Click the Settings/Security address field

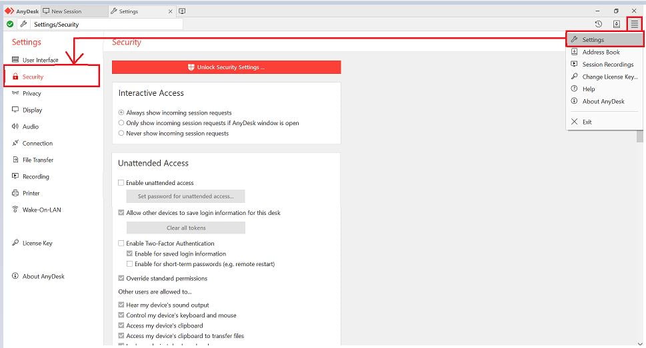tap(107, 24)
